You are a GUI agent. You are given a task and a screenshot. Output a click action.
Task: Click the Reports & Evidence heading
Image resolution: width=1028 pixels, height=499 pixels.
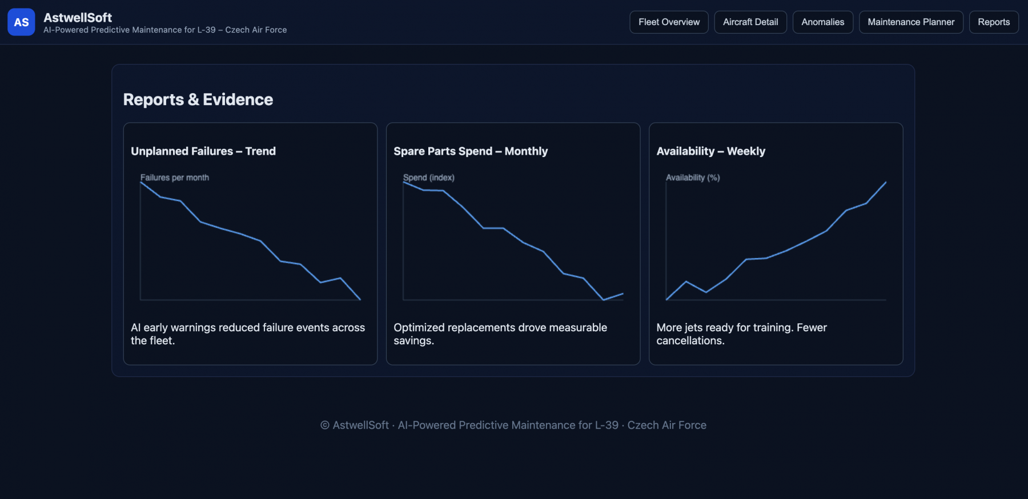coord(198,99)
